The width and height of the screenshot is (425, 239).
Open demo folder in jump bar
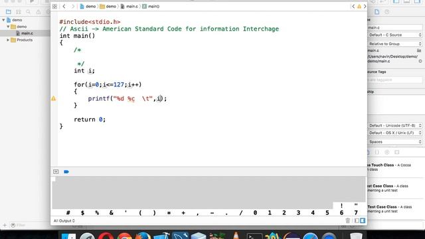(x=108, y=6)
